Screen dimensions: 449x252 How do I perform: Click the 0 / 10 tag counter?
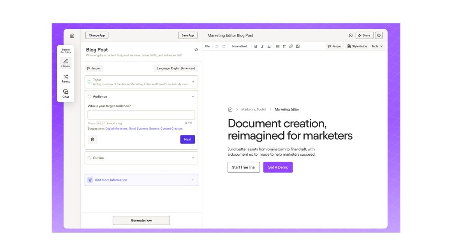click(189, 123)
